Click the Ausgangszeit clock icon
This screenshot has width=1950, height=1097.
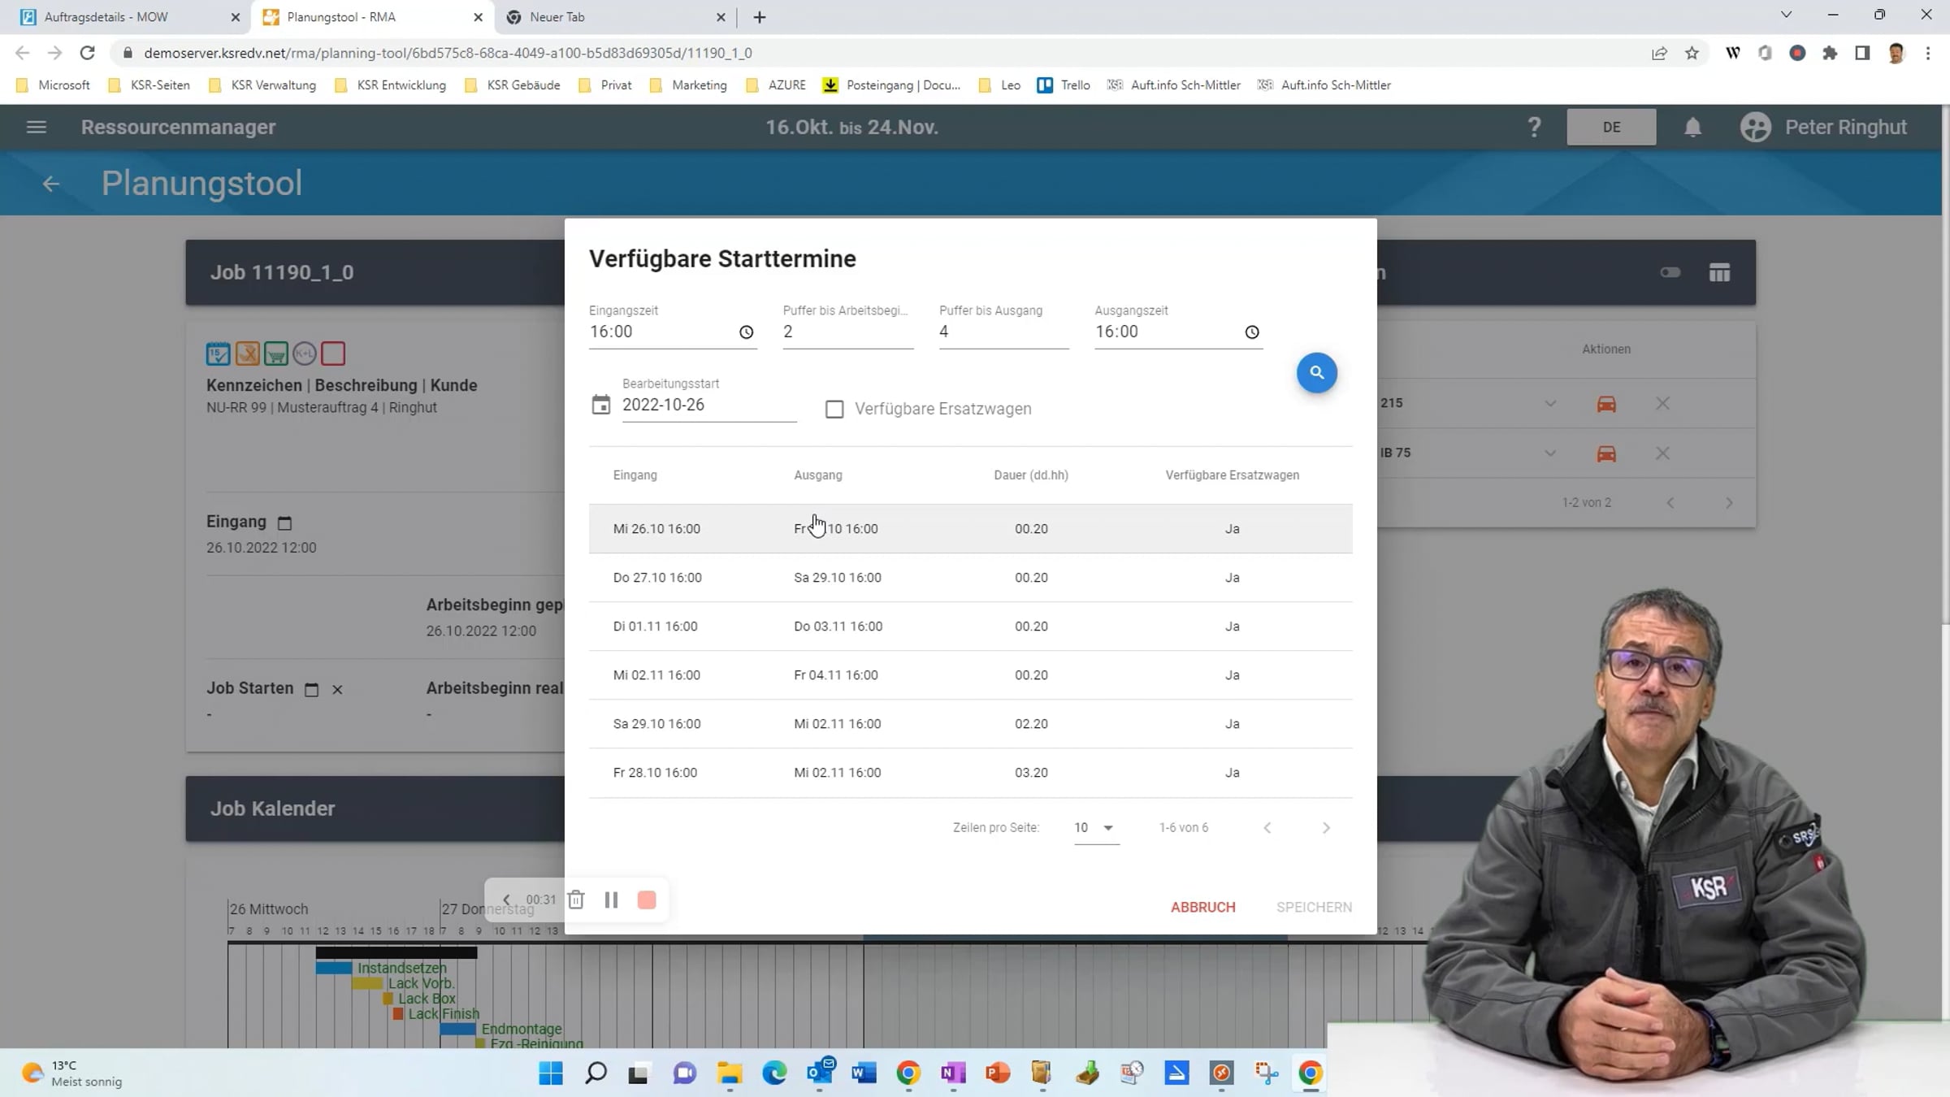coord(1251,332)
